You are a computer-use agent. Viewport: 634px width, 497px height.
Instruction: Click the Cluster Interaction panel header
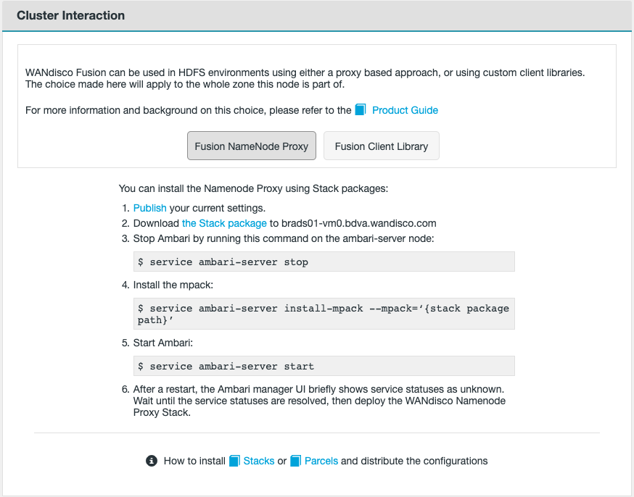pos(70,15)
